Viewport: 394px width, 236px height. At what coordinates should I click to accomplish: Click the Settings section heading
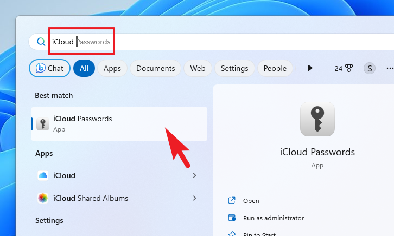[49, 220]
